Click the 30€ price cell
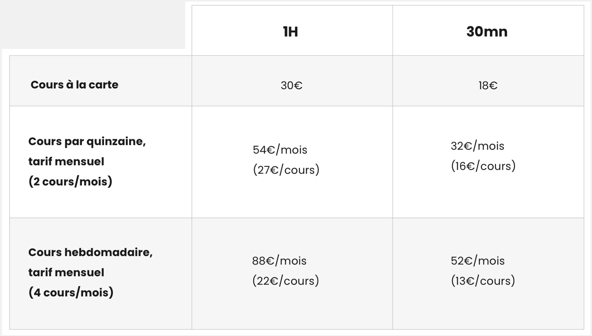The width and height of the screenshot is (592, 336). [291, 85]
